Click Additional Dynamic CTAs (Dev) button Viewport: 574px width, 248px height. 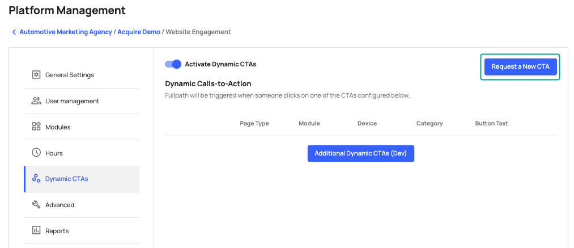(x=360, y=153)
